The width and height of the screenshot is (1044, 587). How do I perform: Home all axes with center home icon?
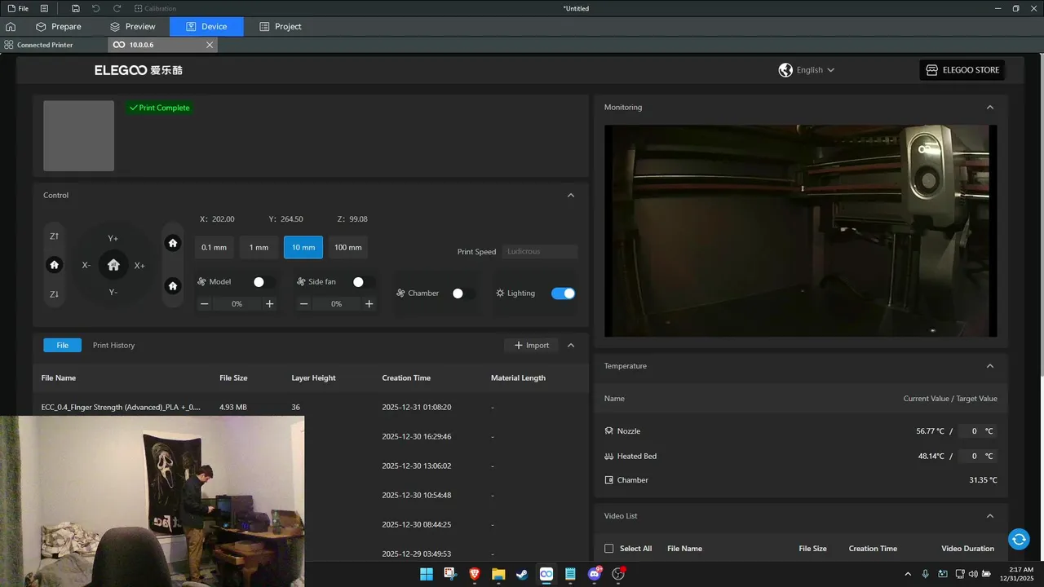(113, 265)
